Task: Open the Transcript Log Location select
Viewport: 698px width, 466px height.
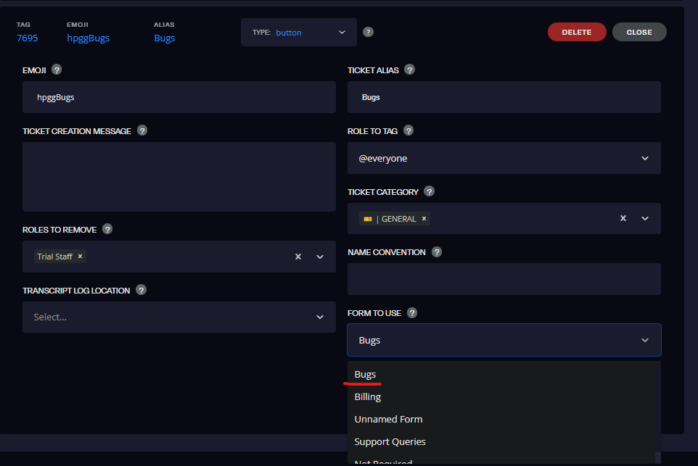Action: [x=179, y=317]
